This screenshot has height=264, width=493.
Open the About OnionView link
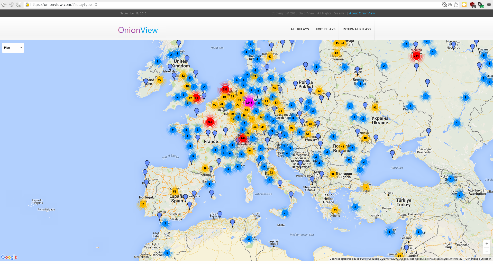click(362, 13)
